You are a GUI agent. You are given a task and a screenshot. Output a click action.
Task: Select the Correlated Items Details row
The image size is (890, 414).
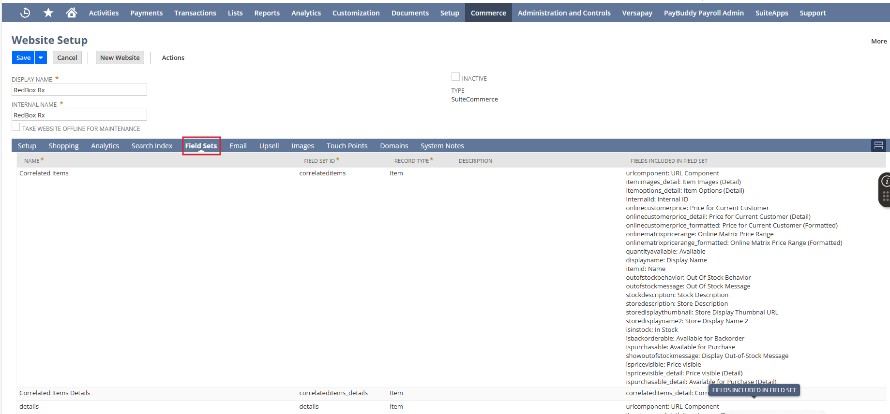(55, 393)
